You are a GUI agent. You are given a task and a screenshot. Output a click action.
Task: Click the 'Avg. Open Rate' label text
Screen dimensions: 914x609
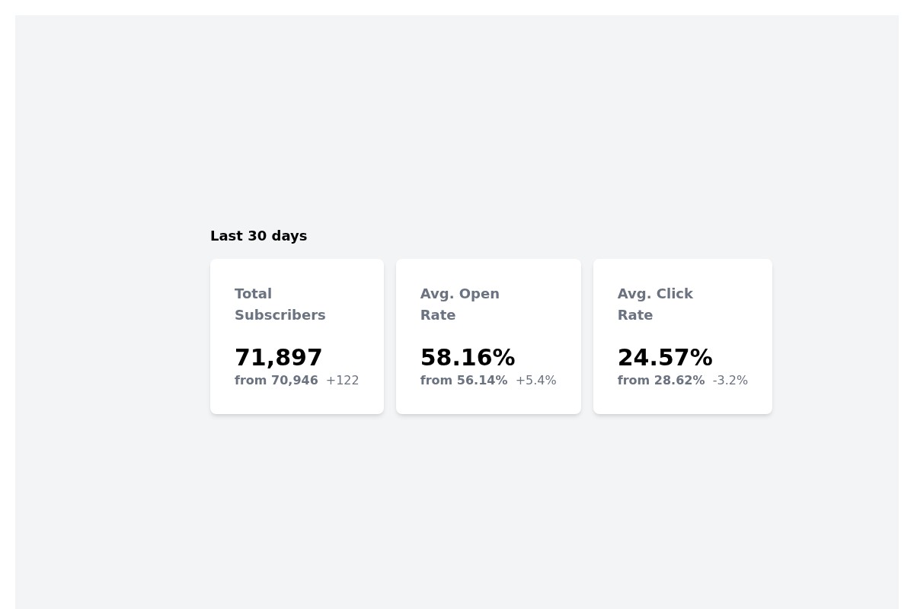pos(459,304)
